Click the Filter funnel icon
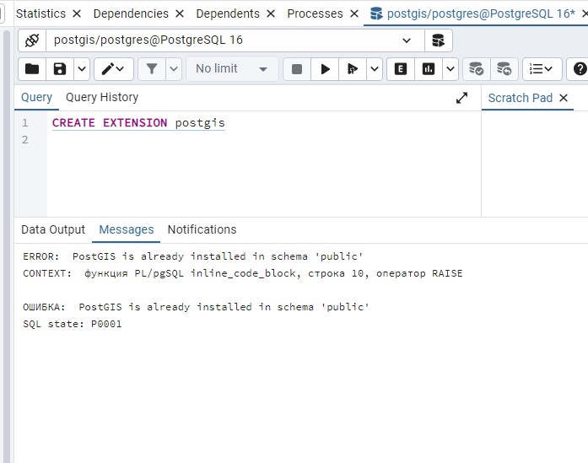Image resolution: width=588 pixels, height=463 pixels. (152, 69)
